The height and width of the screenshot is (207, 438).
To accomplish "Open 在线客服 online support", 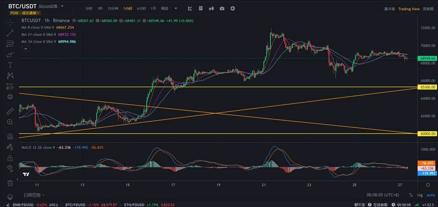I will [x=380, y=205].
